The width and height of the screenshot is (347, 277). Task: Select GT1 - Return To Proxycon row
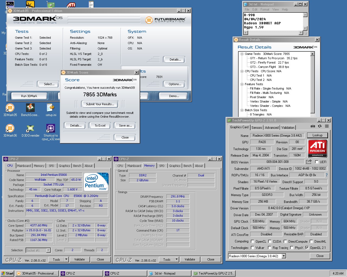[x=274, y=58]
